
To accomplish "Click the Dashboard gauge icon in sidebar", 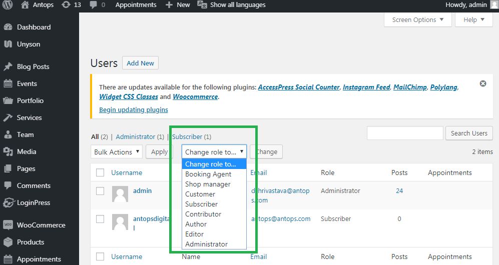I will tap(8, 27).
